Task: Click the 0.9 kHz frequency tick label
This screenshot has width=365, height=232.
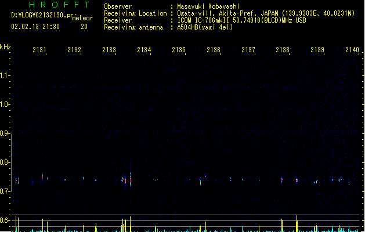Action: click(x=5, y=133)
